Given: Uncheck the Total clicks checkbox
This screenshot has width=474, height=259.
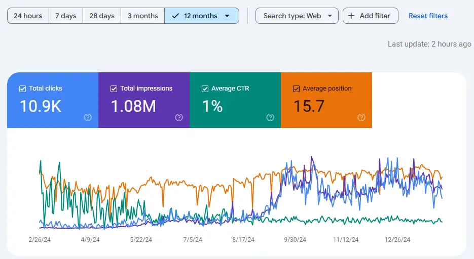Looking at the screenshot, I should coord(22,89).
